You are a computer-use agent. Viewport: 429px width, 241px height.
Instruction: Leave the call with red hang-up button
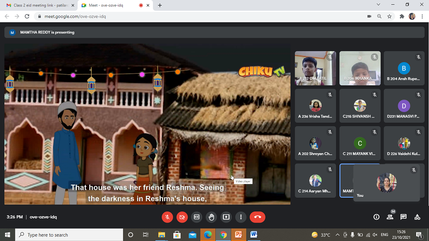pyautogui.click(x=257, y=217)
